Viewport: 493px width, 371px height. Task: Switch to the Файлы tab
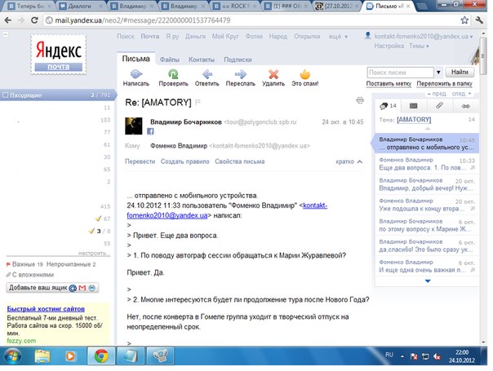point(170,60)
